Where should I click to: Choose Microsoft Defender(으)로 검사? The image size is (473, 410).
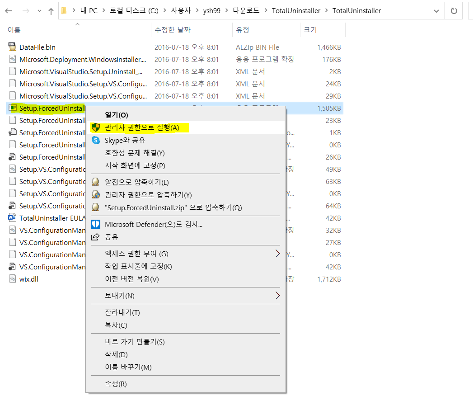tap(154, 224)
